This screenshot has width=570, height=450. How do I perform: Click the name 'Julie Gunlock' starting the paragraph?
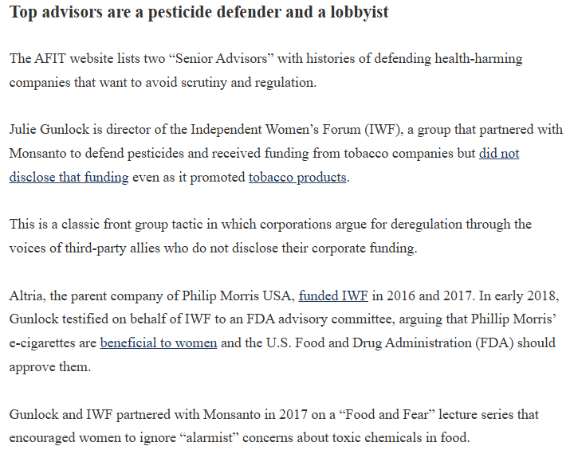(x=45, y=129)
